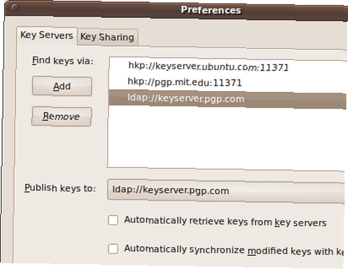This screenshot has width=348, height=270.
Task: Select the highlighted ldap://keyserver.pgp.com list row
Action: pos(228,99)
